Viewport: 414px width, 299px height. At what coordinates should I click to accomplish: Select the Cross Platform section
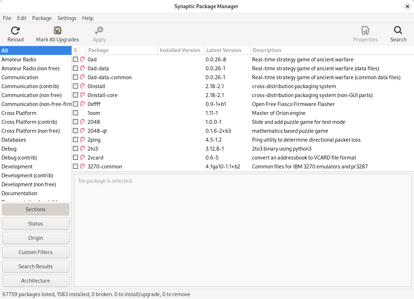tap(36, 113)
